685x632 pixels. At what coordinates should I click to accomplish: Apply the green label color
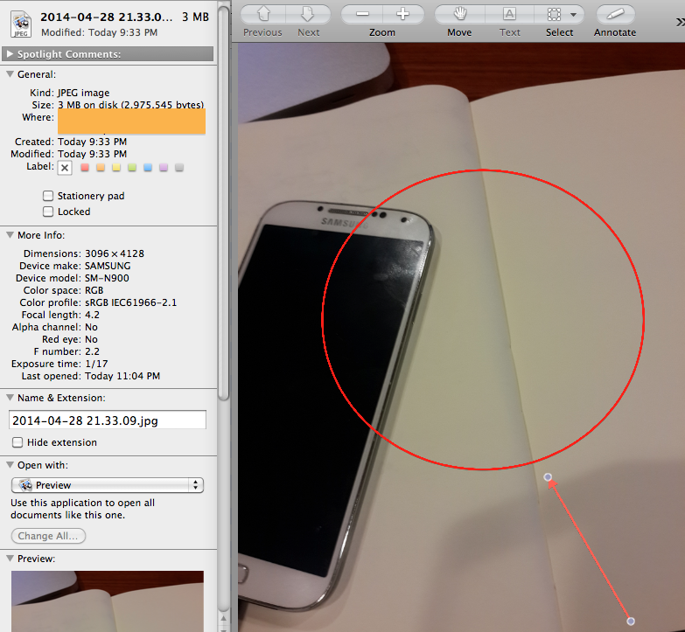pos(132,168)
